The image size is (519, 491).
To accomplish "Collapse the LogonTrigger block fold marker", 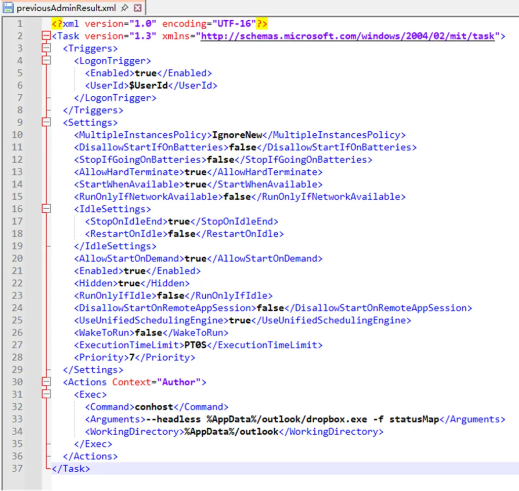I will point(47,61).
